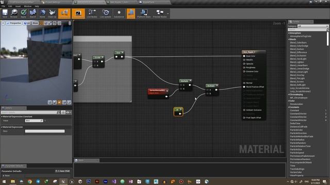Click the Save toolbar icon

(5, 13)
